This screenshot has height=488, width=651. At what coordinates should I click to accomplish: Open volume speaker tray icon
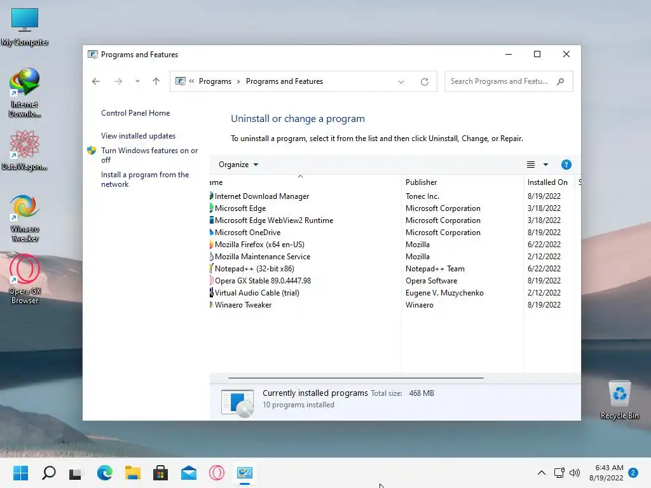[x=575, y=473]
